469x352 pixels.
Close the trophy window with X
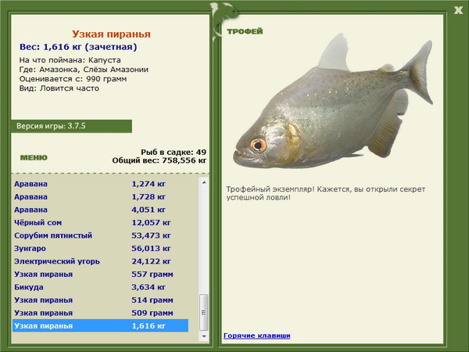pyautogui.click(x=458, y=10)
